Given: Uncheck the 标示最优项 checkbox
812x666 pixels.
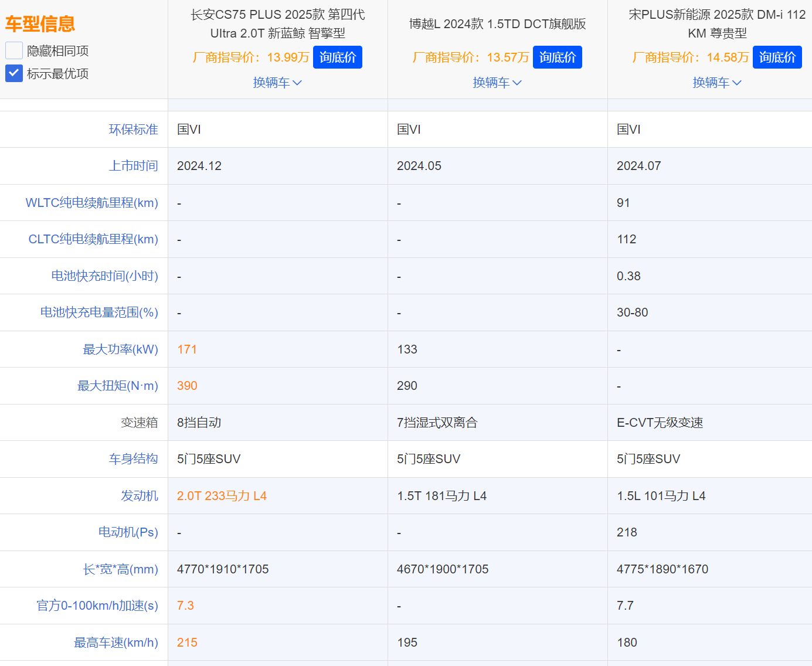Looking at the screenshot, I should [14, 73].
